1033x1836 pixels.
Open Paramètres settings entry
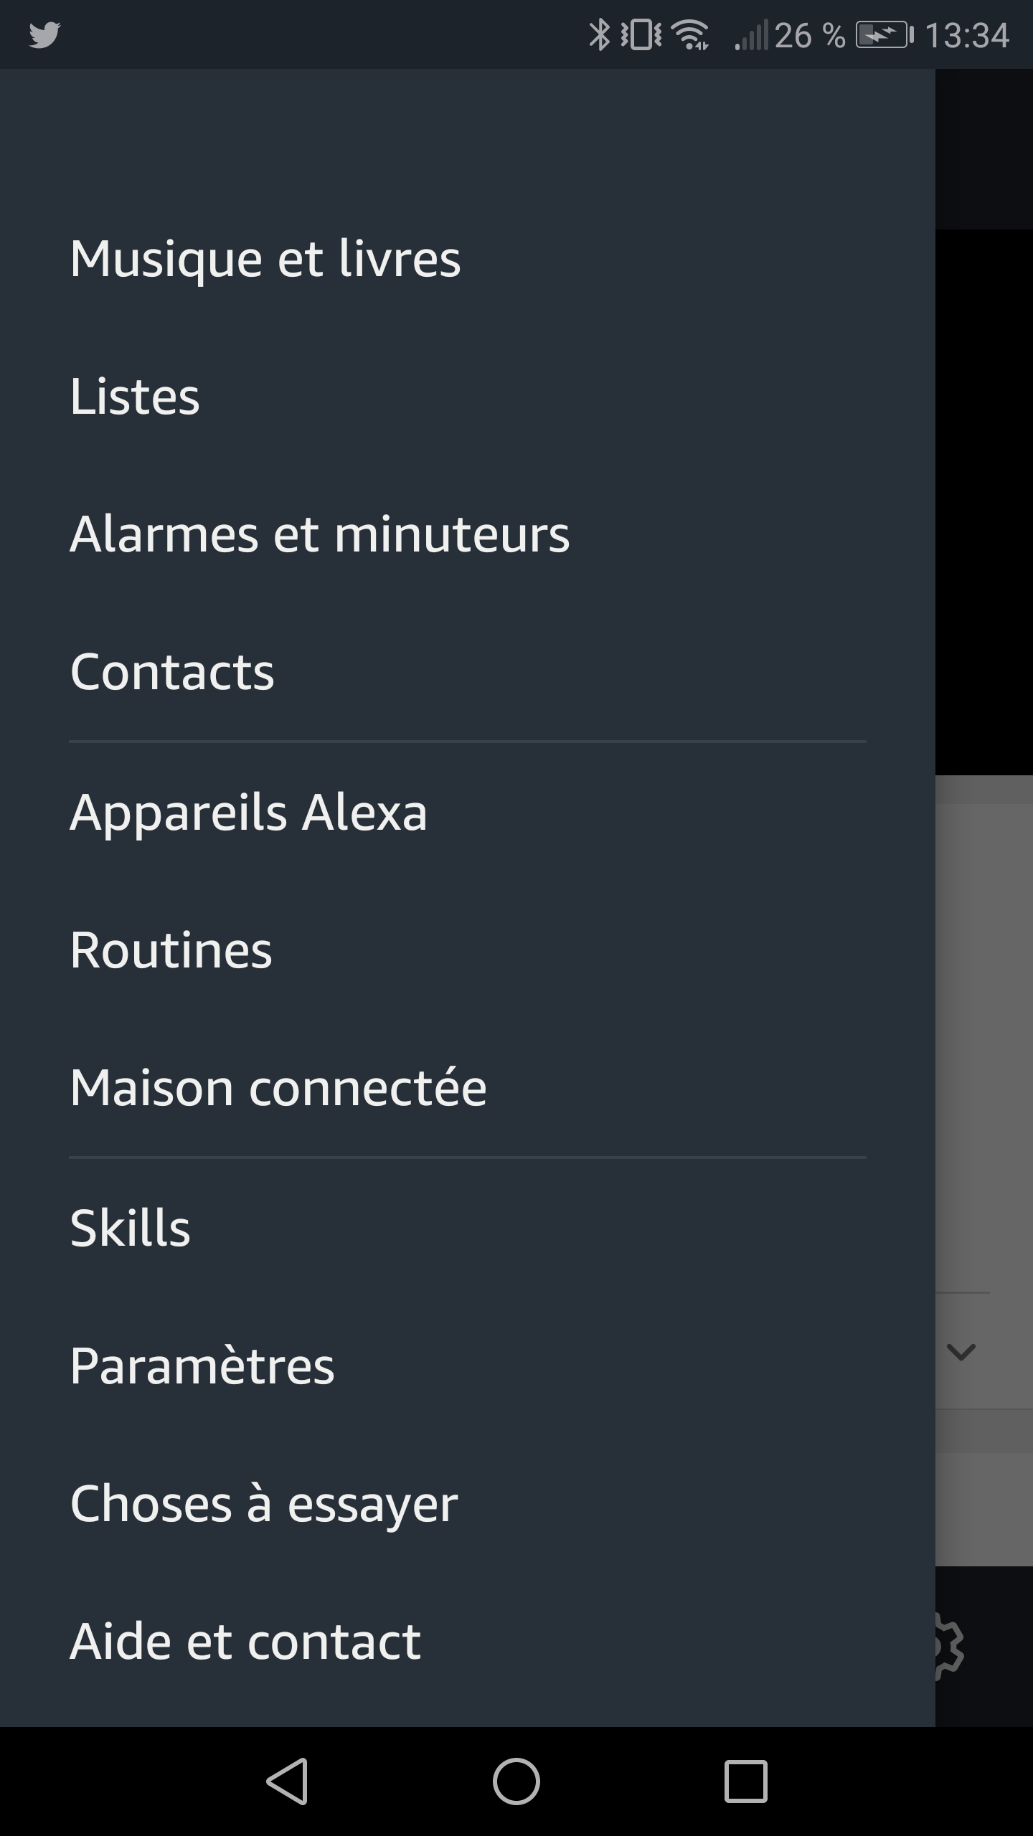202,1366
